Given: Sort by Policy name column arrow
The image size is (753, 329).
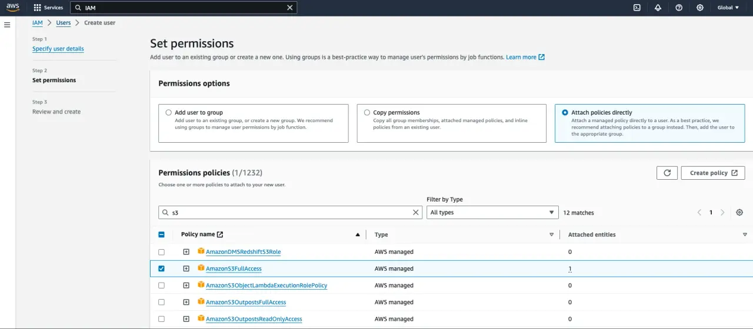Looking at the screenshot, I should pyautogui.click(x=358, y=234).
